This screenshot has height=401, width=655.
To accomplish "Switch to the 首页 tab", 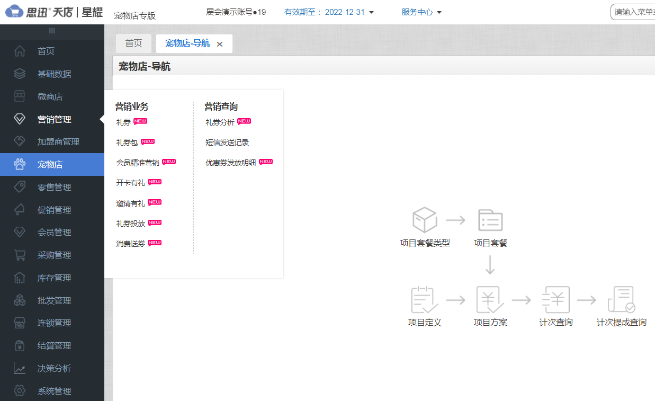I will [x=133, y=43].
